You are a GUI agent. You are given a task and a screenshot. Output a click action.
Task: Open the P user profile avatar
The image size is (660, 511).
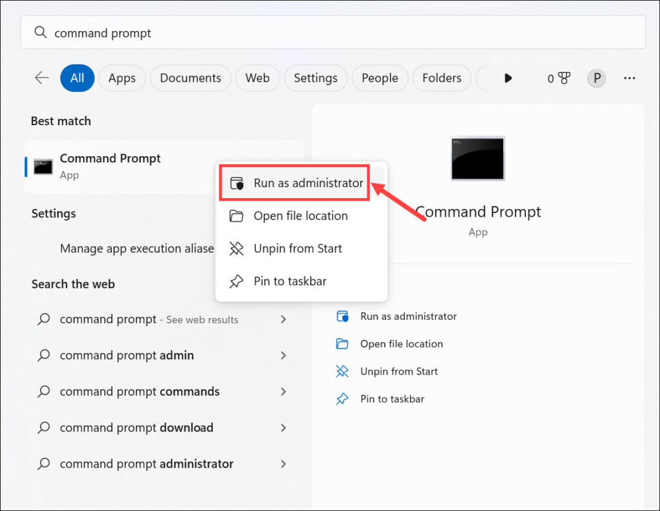click(596, 78)
